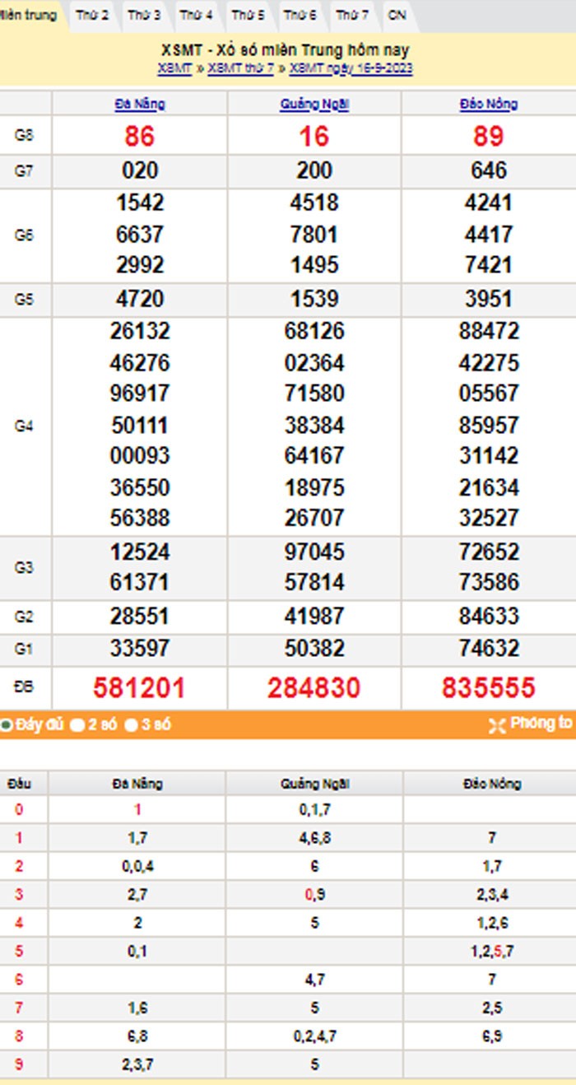Open the Đà Nẵng province link
Image resolution: width=576 pixels, height=1085 pixels.
tap(140, 105)
